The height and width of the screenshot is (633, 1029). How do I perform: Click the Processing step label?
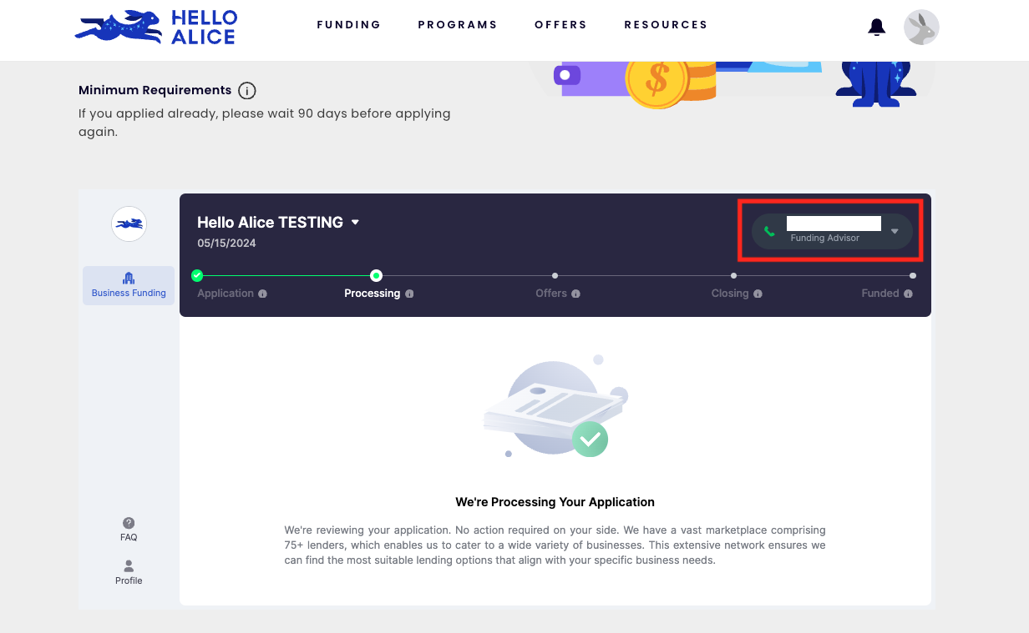[373, 294]
